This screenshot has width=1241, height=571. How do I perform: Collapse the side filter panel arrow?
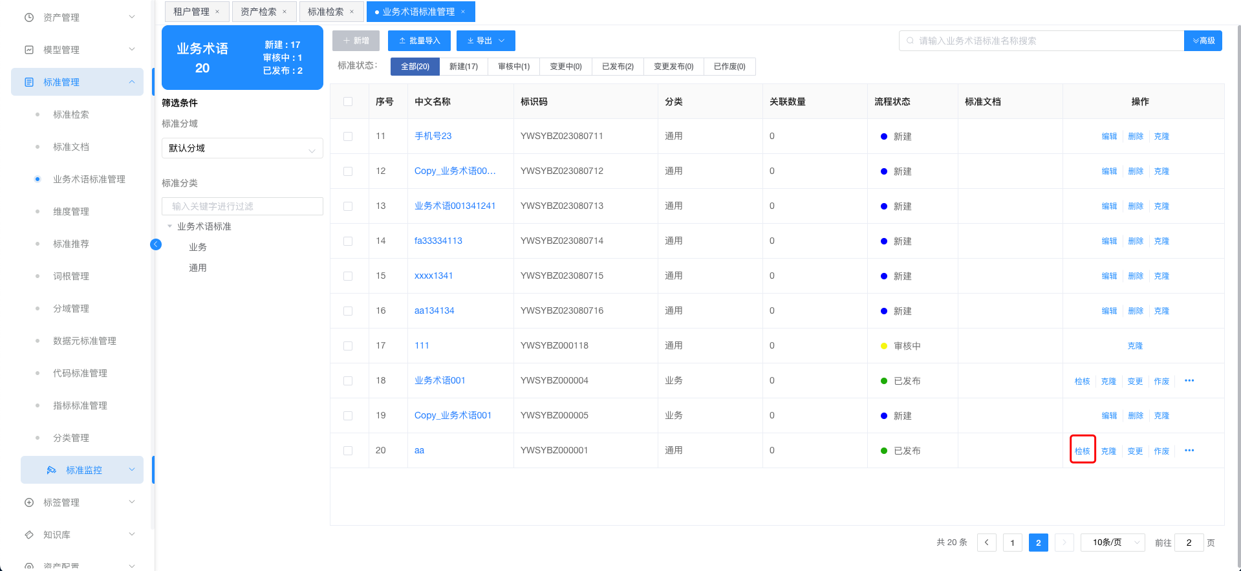156,244
